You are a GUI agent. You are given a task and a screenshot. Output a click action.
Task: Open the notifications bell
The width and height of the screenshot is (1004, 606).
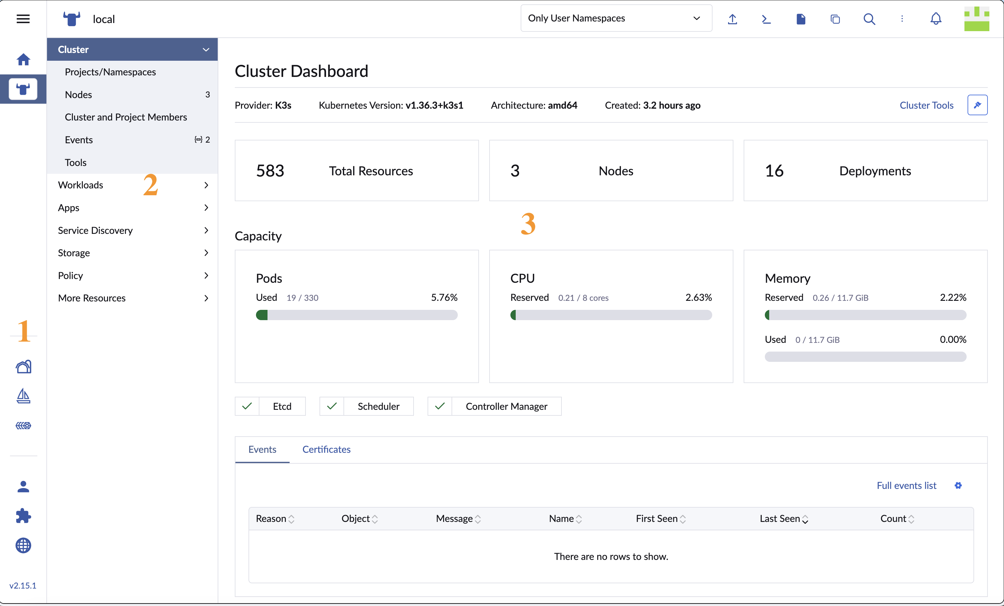[935, 19]
